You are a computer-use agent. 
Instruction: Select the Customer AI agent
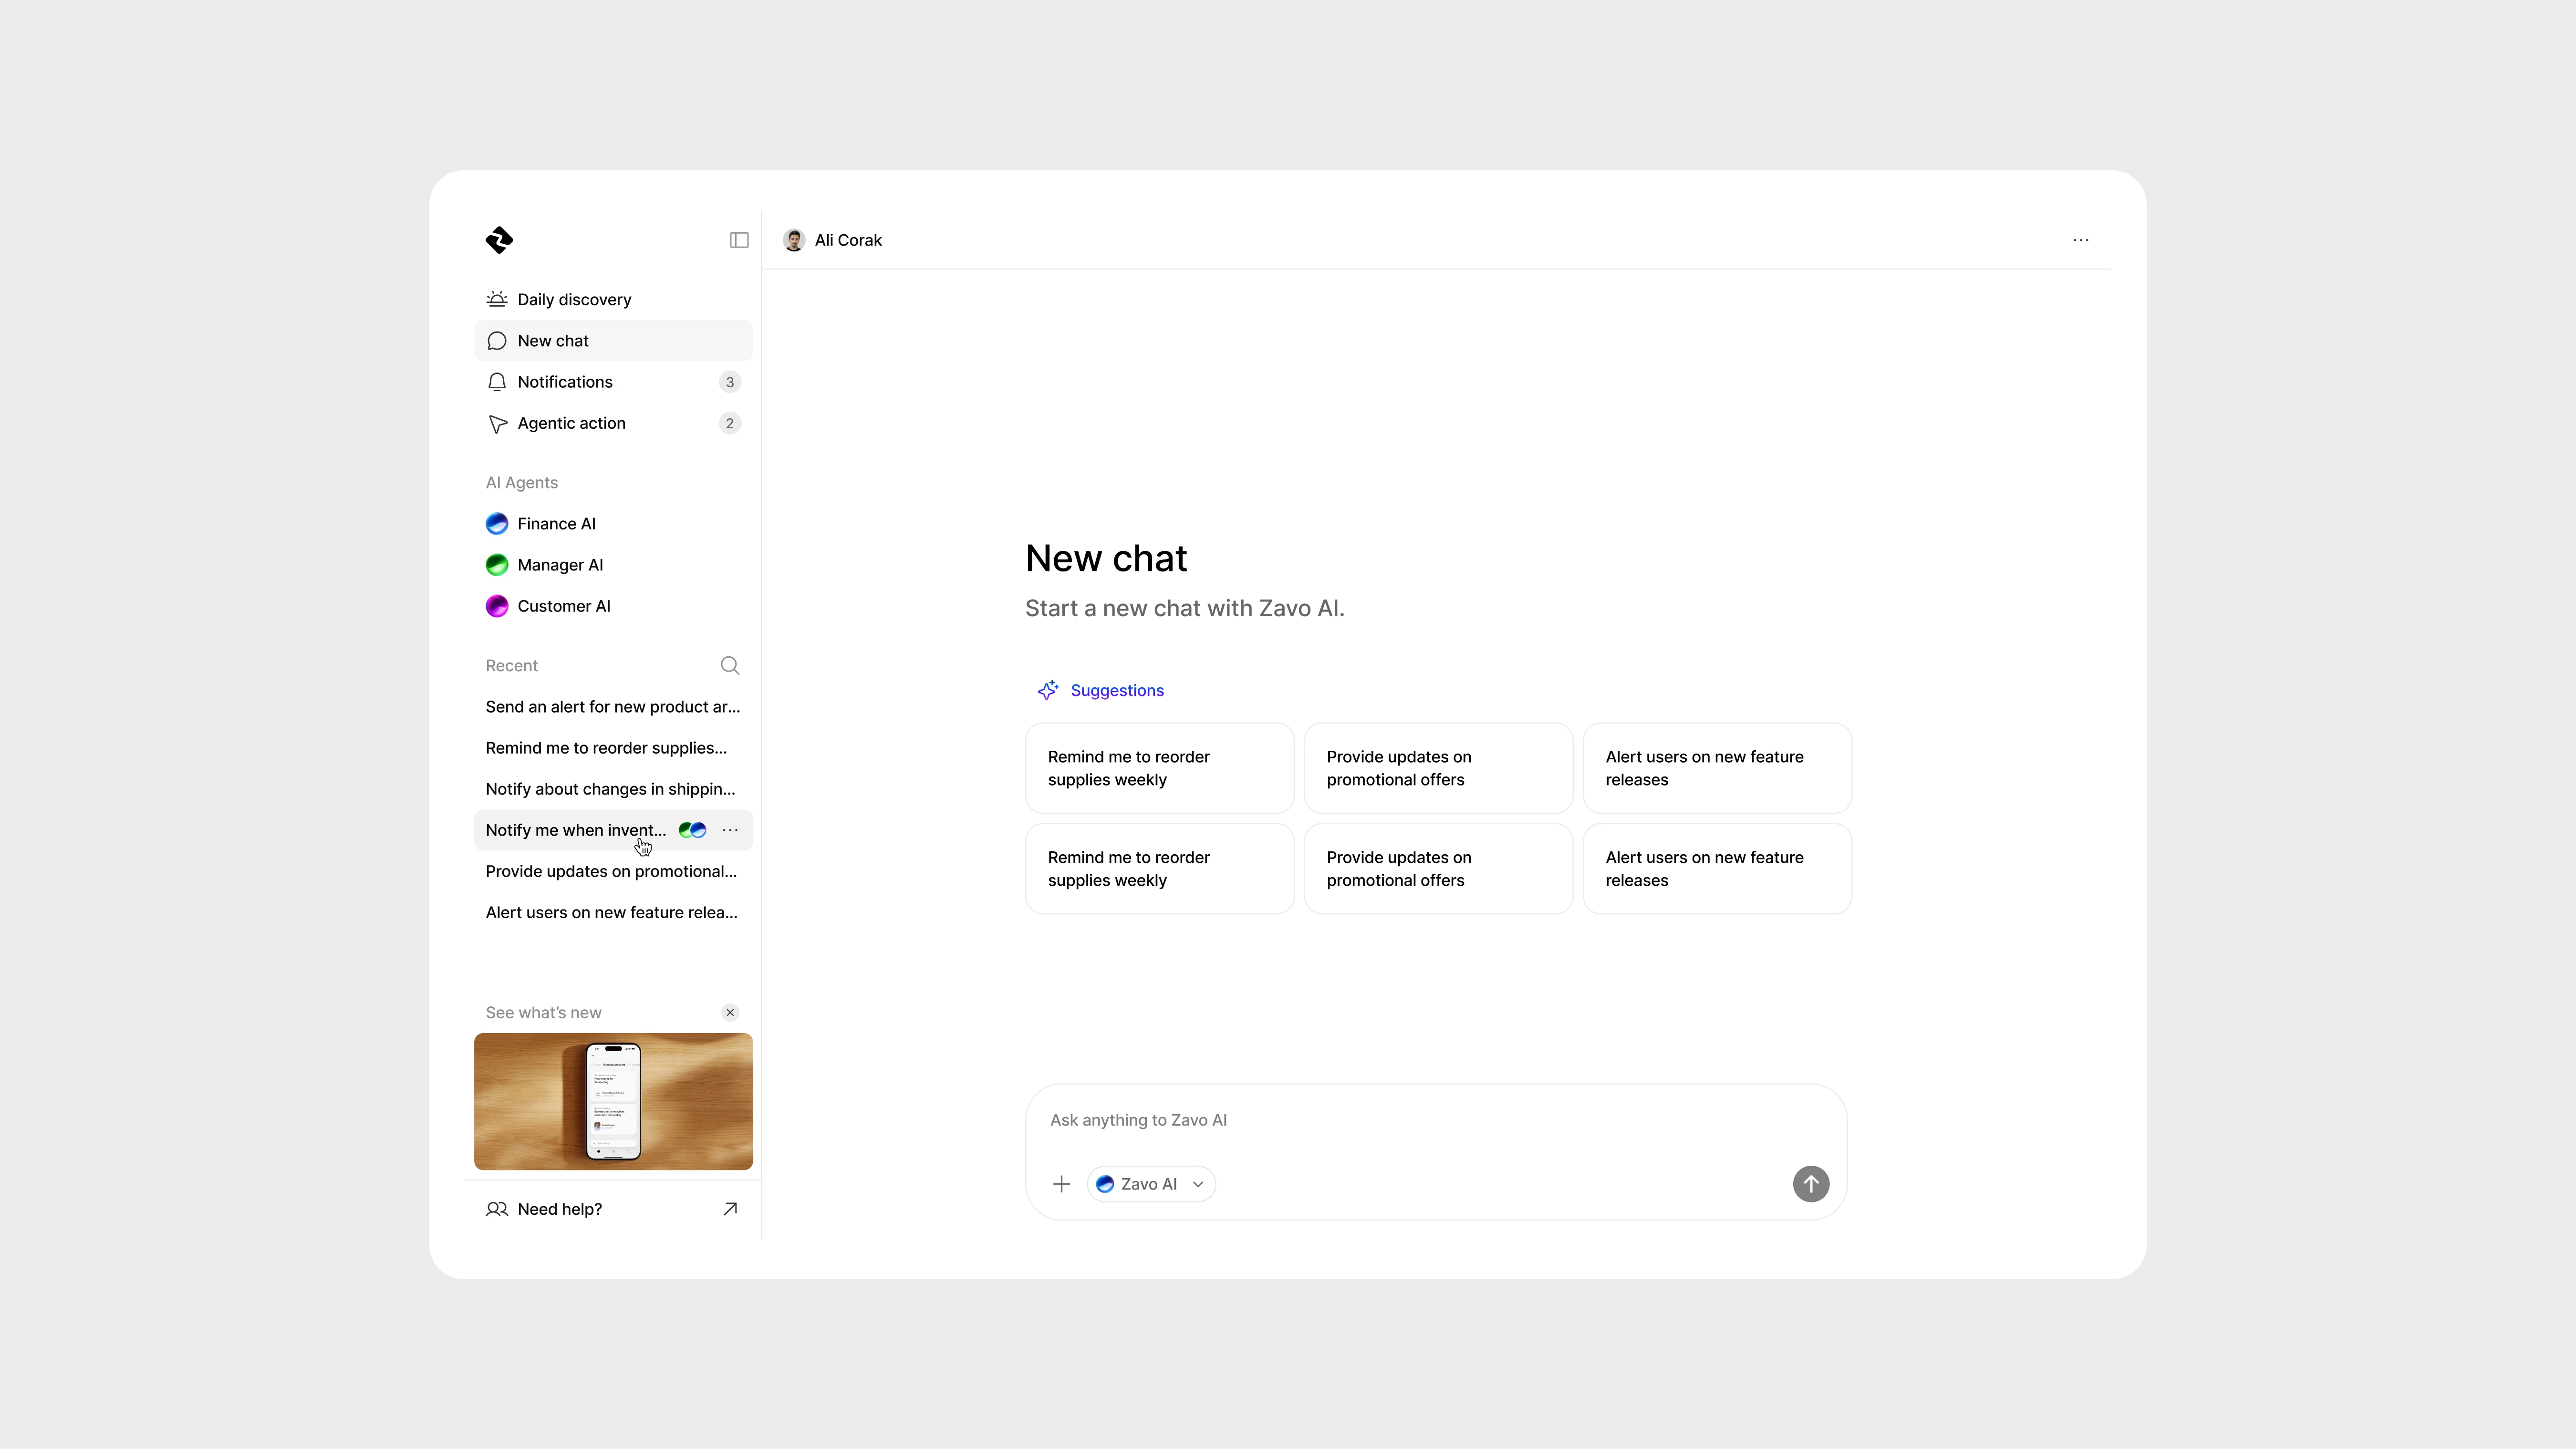(x=563, y=606)
